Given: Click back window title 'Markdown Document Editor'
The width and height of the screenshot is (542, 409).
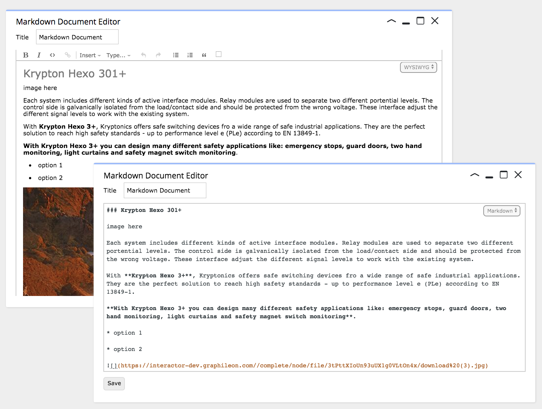Looking at the screenshot, I should click(x=68, y=22).
